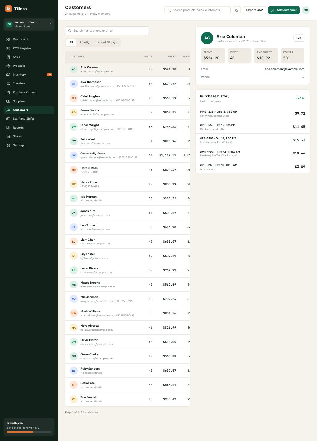Sort by the CUSTOMER column header
This screenshot has height=441, width=317.
(x=77, y=57)
